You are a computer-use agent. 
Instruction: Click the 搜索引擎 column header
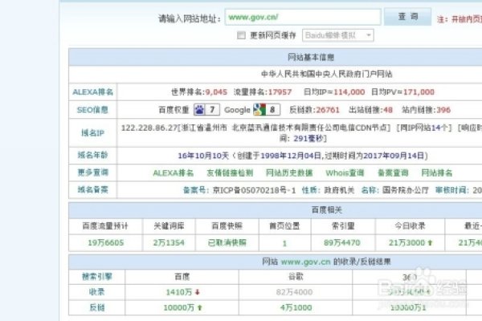point(97,277)
